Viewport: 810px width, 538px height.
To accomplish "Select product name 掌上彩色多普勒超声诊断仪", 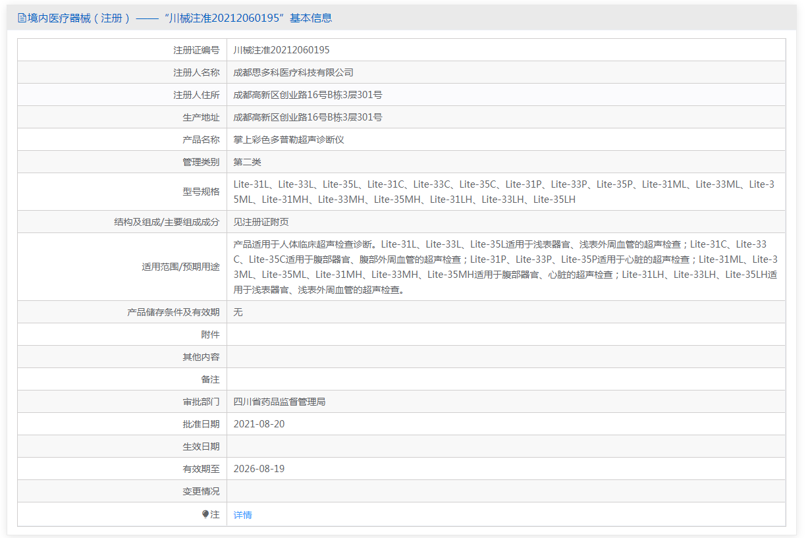I will tap(288, 140).
